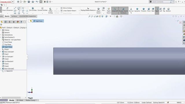Click the Offset Entities tool

tap(51, 11)
